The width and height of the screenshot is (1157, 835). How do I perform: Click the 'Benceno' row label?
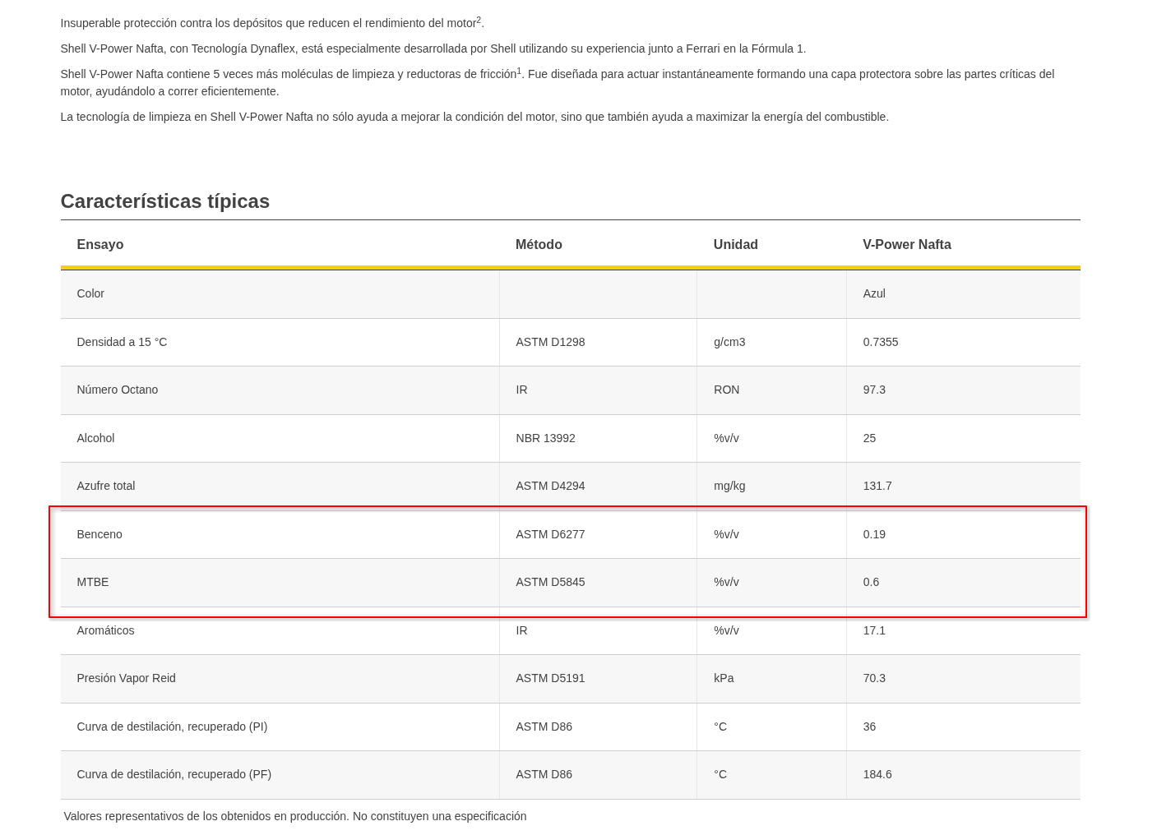click(100, 534)
